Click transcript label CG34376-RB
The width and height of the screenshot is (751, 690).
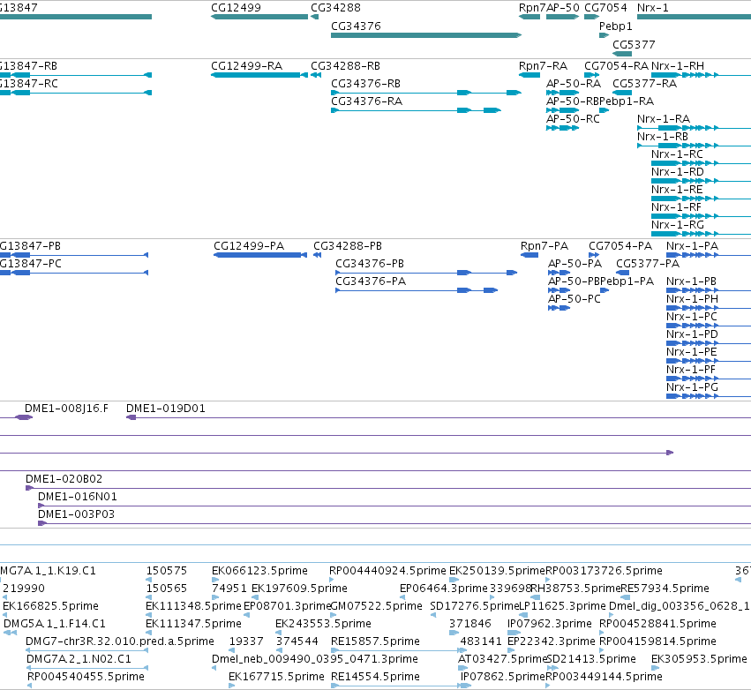(x=365, y=84)
